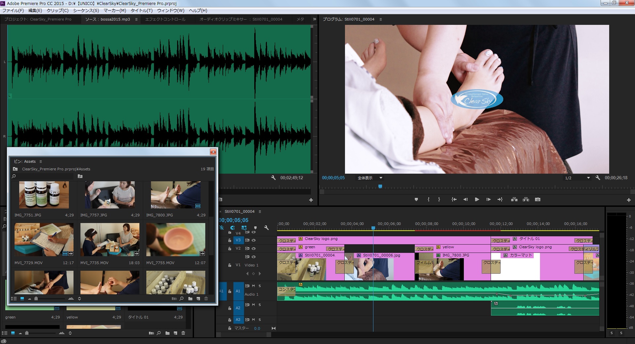Open zoom level dropdown 全体表示
635x344 pixels.
click(x=370, y=178)
